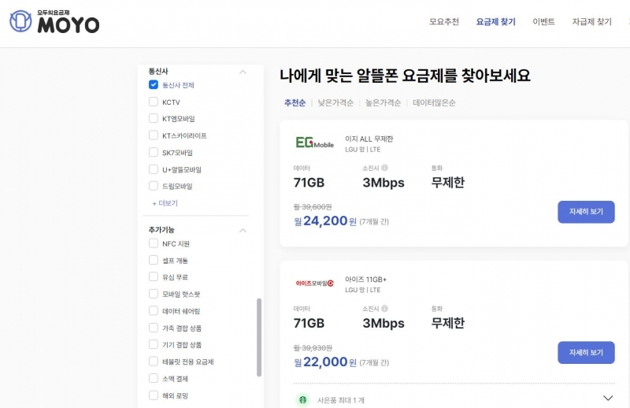
Task: Sort plans by 추천순
Action: click(x=295, y=103)
